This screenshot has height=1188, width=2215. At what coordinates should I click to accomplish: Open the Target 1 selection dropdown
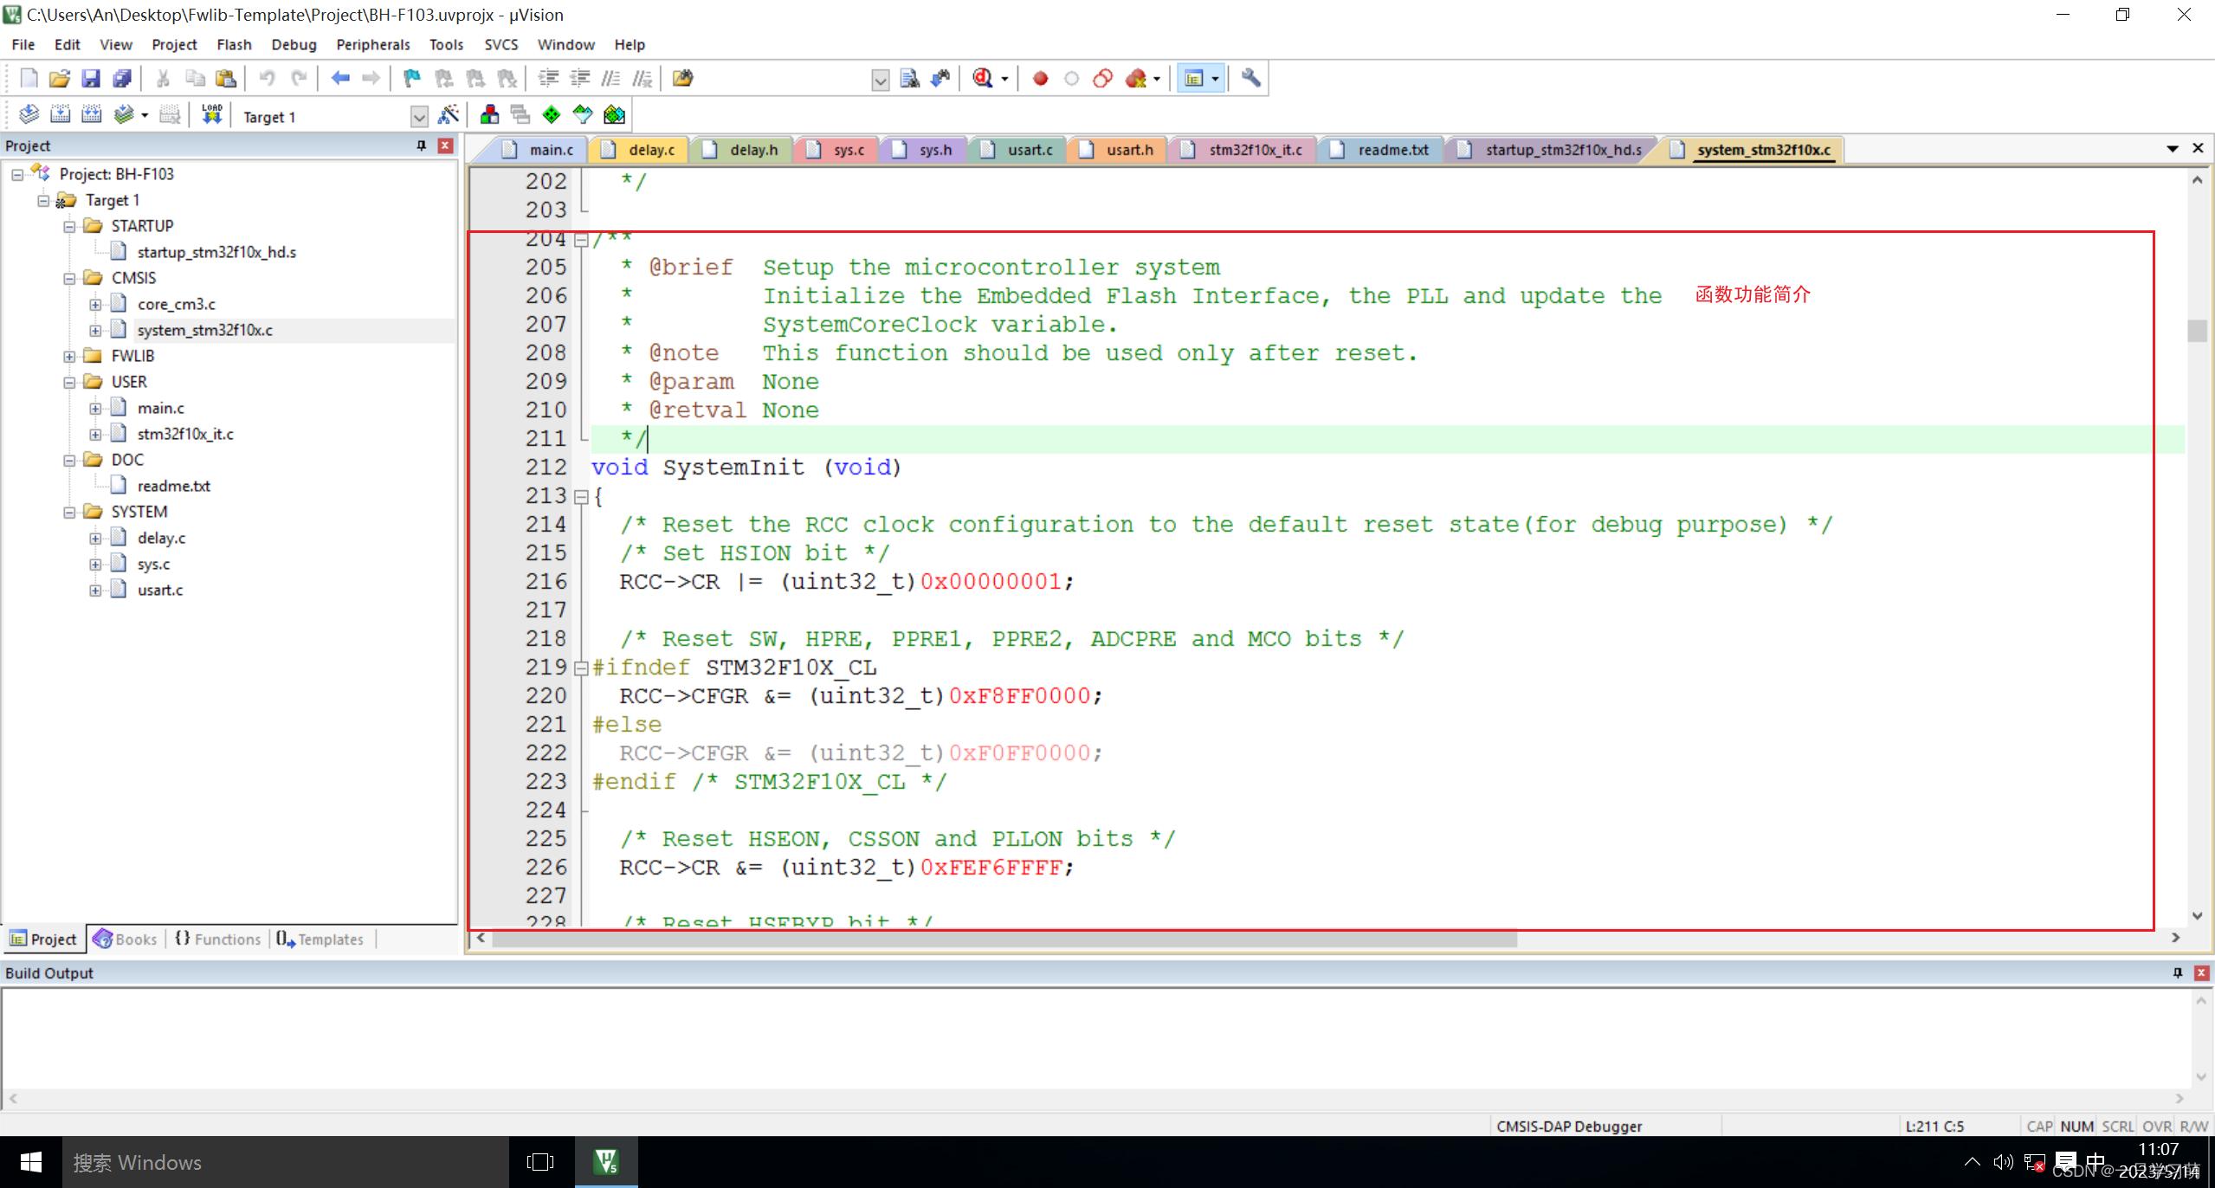click(419, 117)
